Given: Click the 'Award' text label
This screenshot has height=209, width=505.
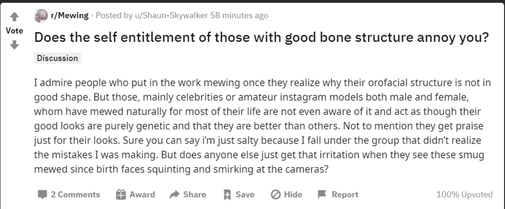Looking at the screenshot, I should [x=142, y=194].
